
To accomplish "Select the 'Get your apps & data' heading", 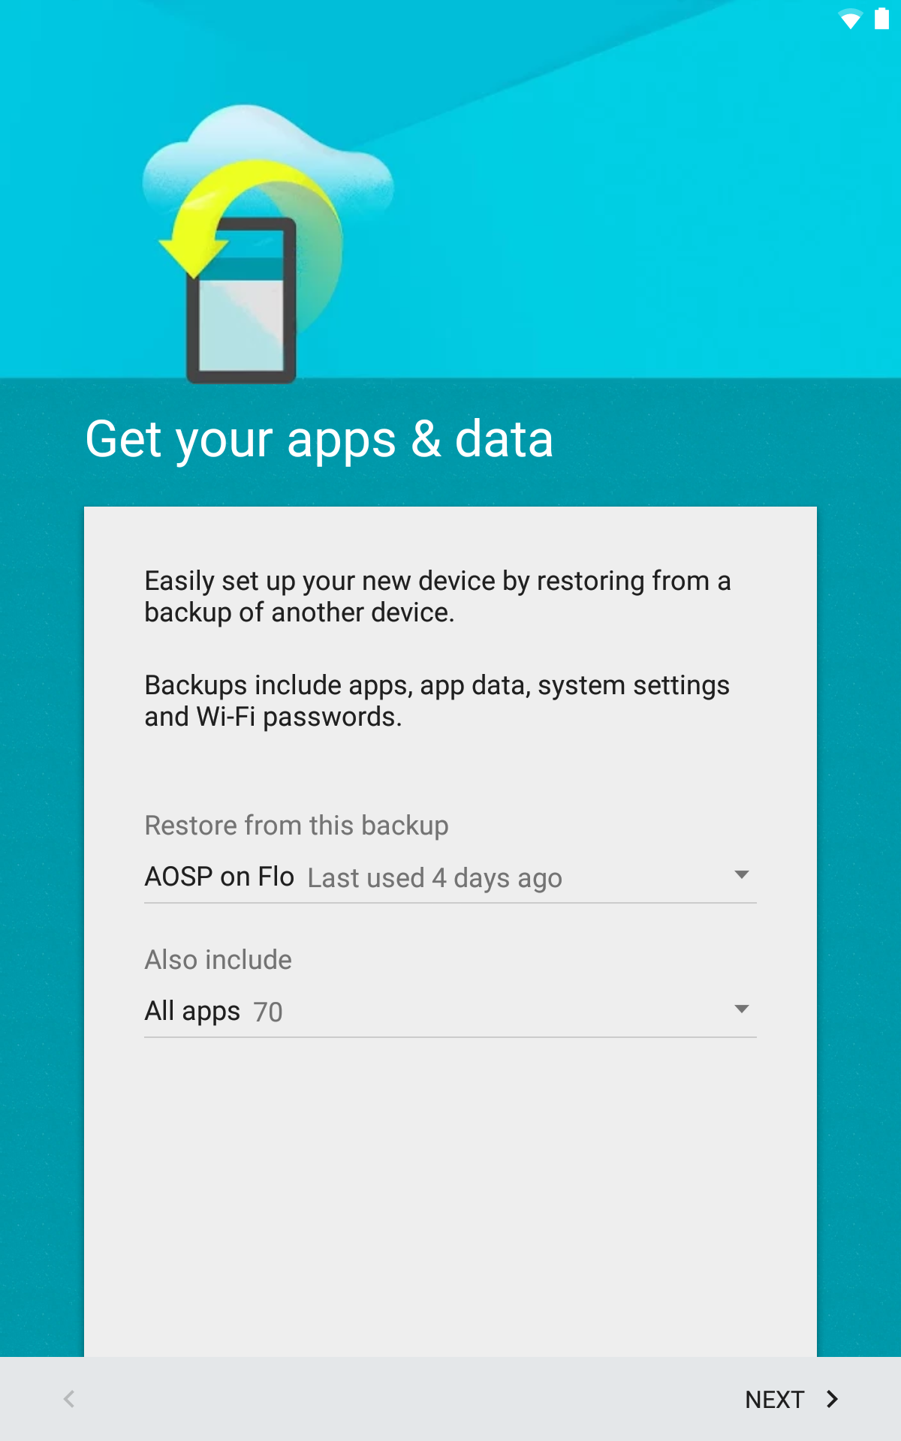I will click(x=319, y=440).
